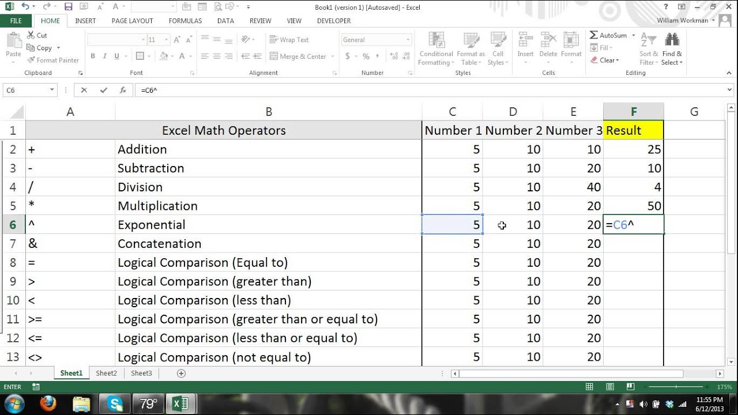Toggle Italic formatting

tap(105, 56)
